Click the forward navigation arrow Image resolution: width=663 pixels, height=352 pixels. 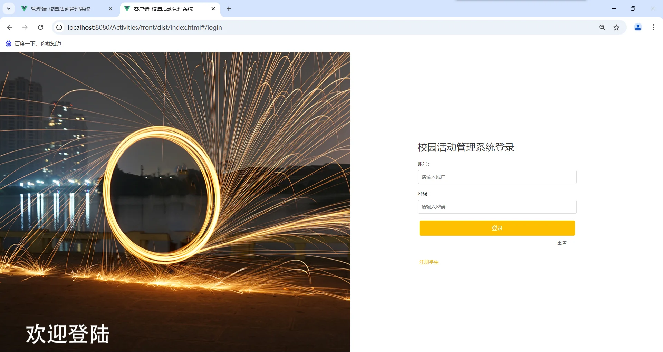25,27
